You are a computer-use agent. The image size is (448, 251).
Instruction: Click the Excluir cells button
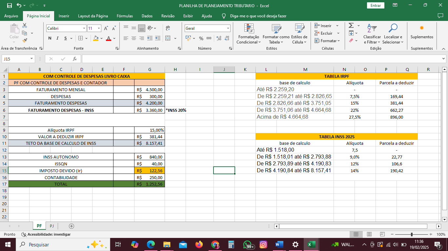(323, 33)
